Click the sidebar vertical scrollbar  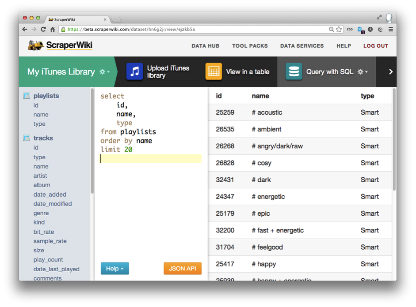(92, 141)
